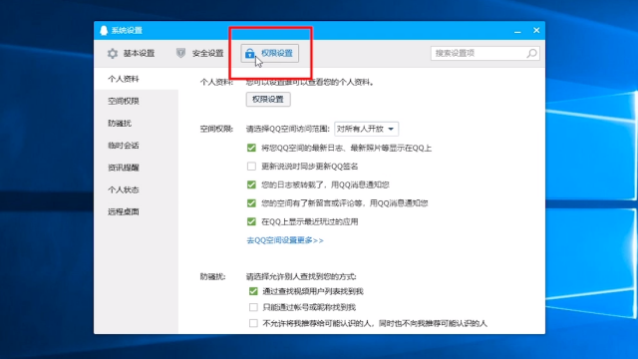Jump to 远程桌面 sidebar item
This screenshot has width=638, height=359.
tap(136, 211)
